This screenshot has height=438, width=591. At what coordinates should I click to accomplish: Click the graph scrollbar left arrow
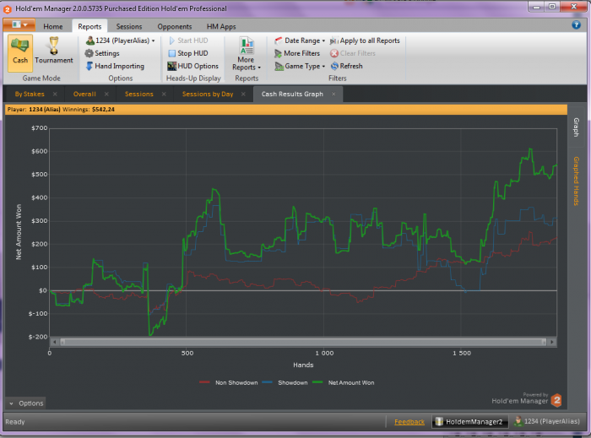point(55,342)
